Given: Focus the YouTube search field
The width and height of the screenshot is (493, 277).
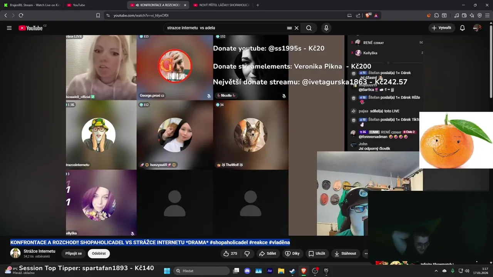Looking at the screenshot, I should [x=225, y=28].
